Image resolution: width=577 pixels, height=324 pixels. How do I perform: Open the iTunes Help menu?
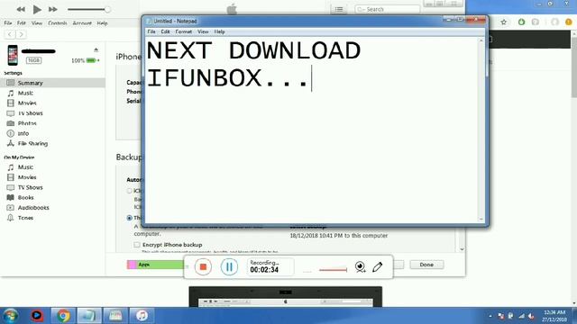[102, 23]
